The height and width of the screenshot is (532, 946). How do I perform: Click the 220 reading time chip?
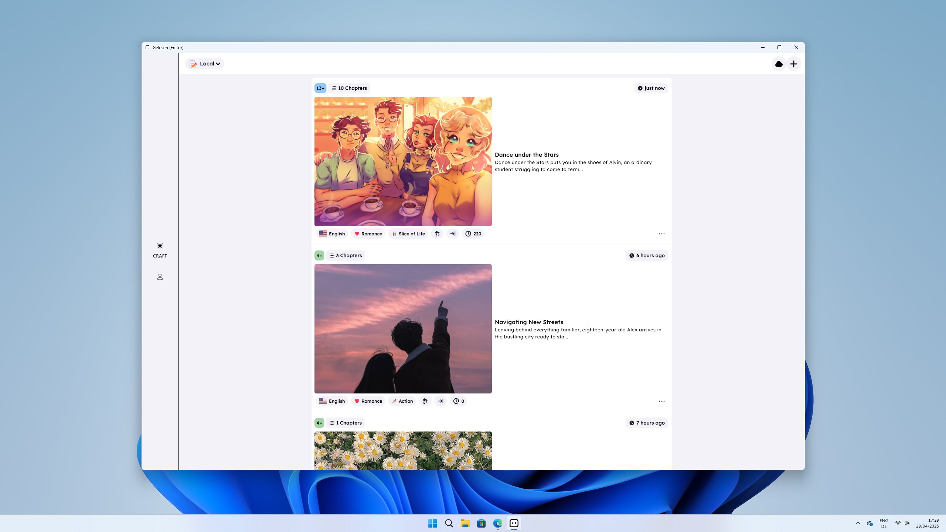(x=473, y=234)
